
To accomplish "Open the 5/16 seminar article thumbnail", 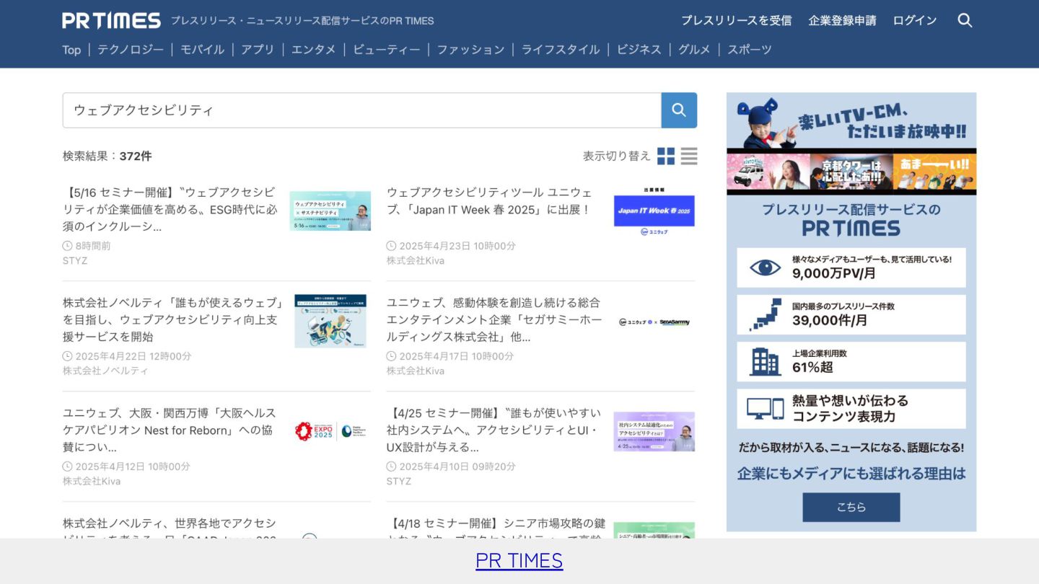I will (x=330, y=211).
